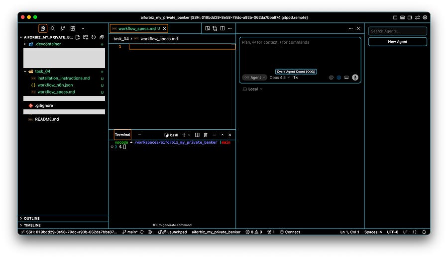The height and width of the screenshot is (258, 448).
Task: Open the new terminal launch profile dropdown
Action: point(189,135)
